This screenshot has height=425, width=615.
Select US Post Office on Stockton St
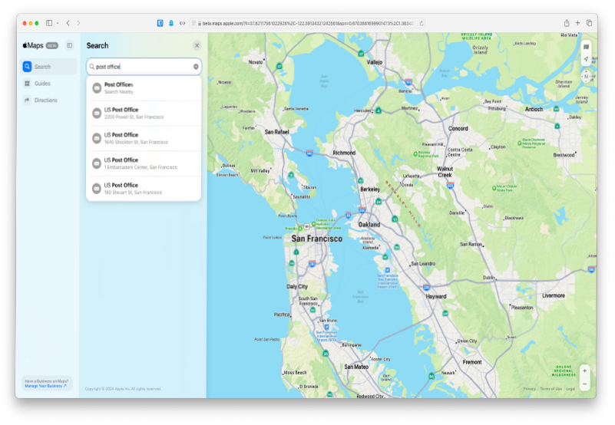click(144, 138)
